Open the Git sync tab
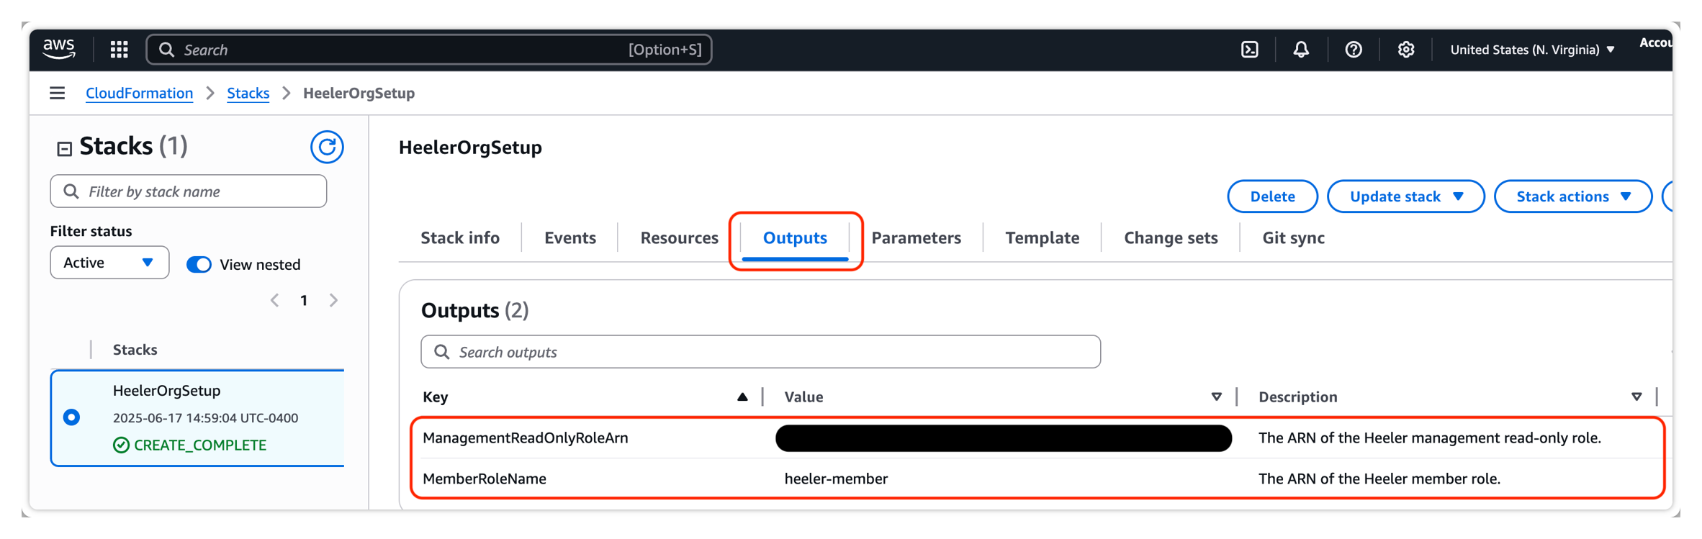This screenshot has width=1702, height=539. (1293, 237)
